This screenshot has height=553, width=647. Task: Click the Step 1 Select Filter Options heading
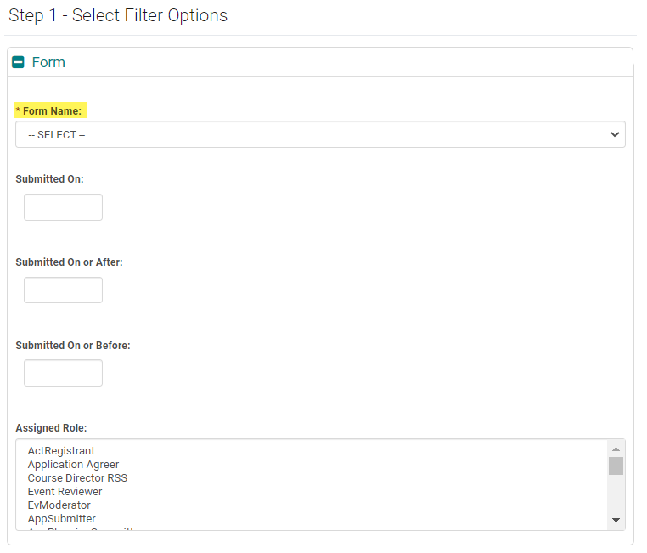click(118, 15)
